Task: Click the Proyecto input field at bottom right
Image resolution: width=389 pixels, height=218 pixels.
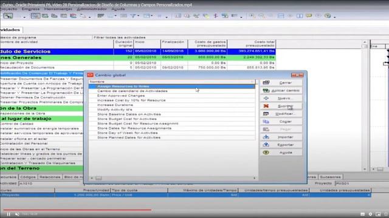Action: click(362, 183)
